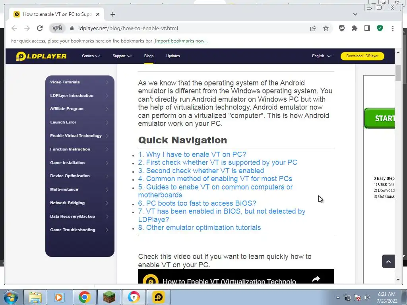Close the 'How to enable VT' tab

(x=98, y=14)
